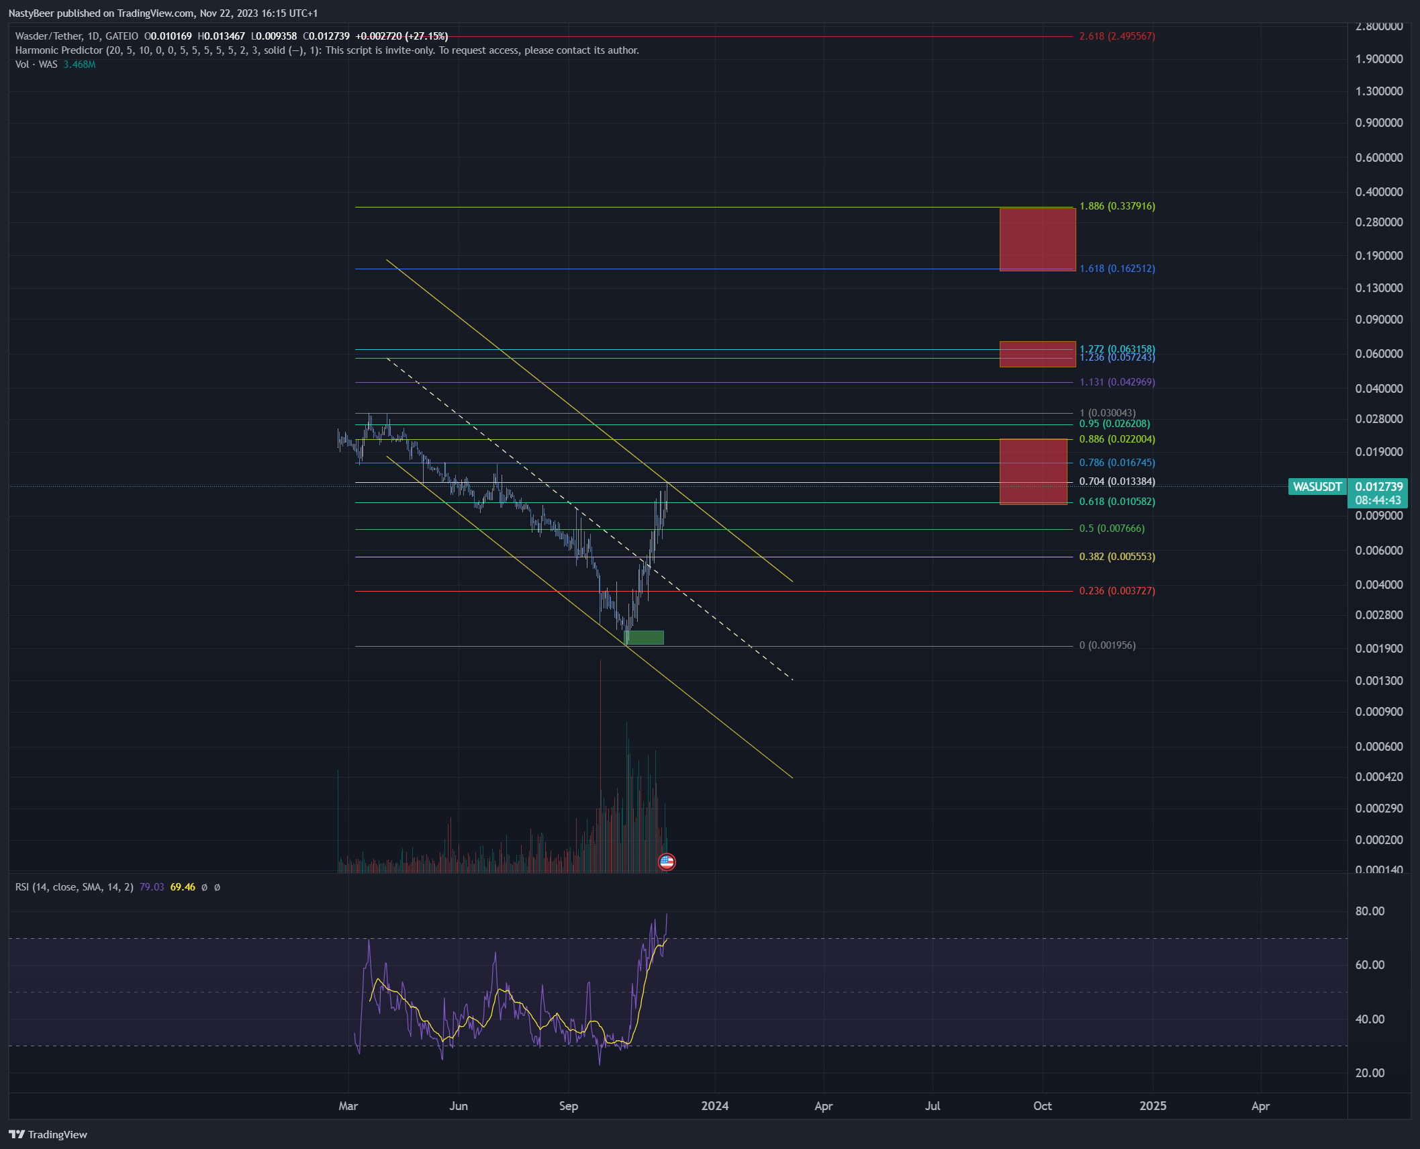This screenshot has height=1149, width=1420.
Task: Click the 2024 label on the time axis
Action: [x=715, y=1106]
